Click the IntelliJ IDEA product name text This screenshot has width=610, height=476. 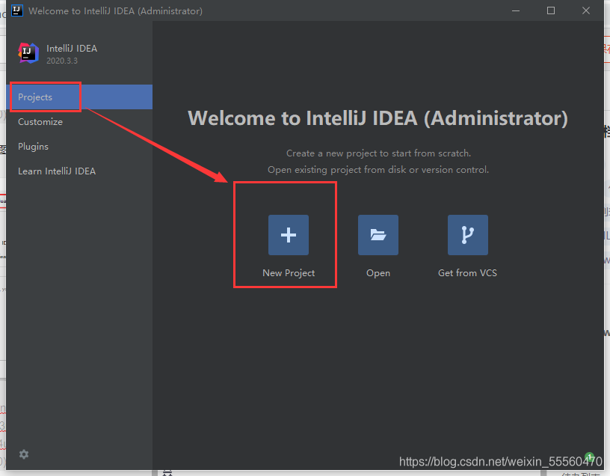click(72, 49)
